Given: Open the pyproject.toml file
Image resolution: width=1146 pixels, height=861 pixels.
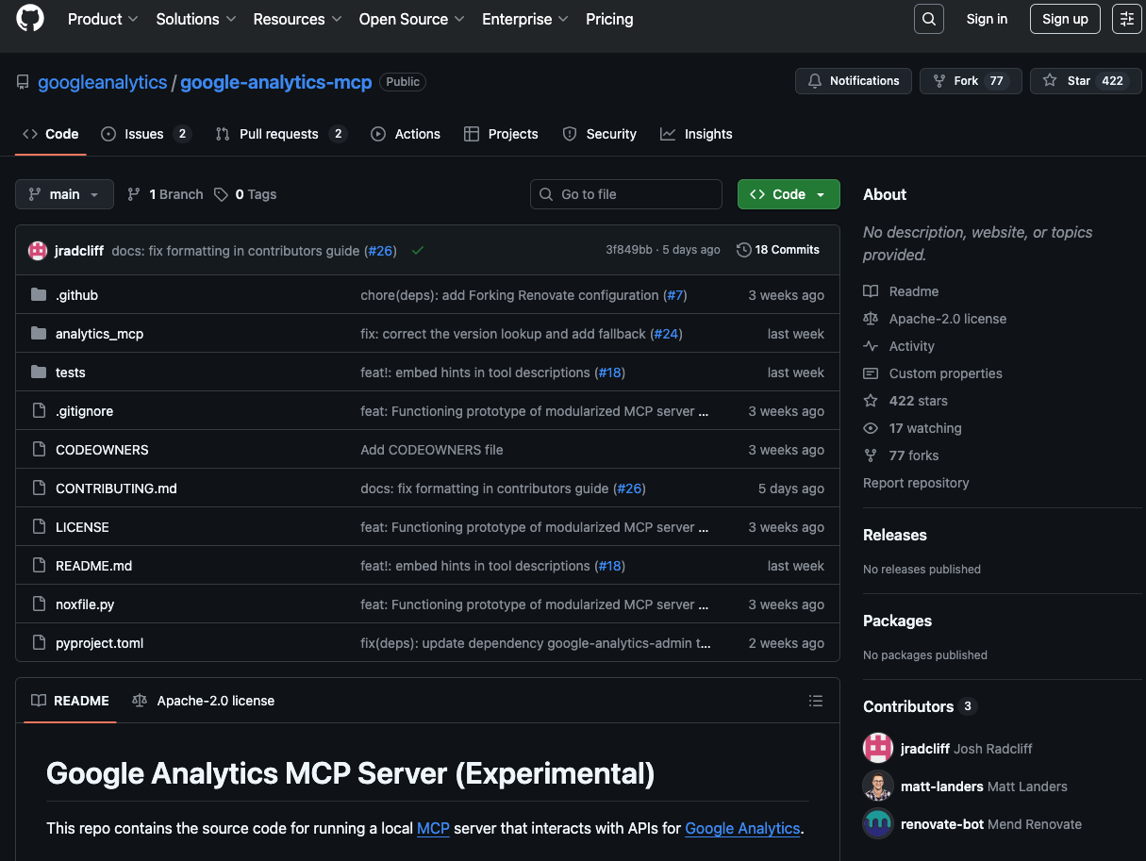Looking at the screenshot, I should point(99,643).
